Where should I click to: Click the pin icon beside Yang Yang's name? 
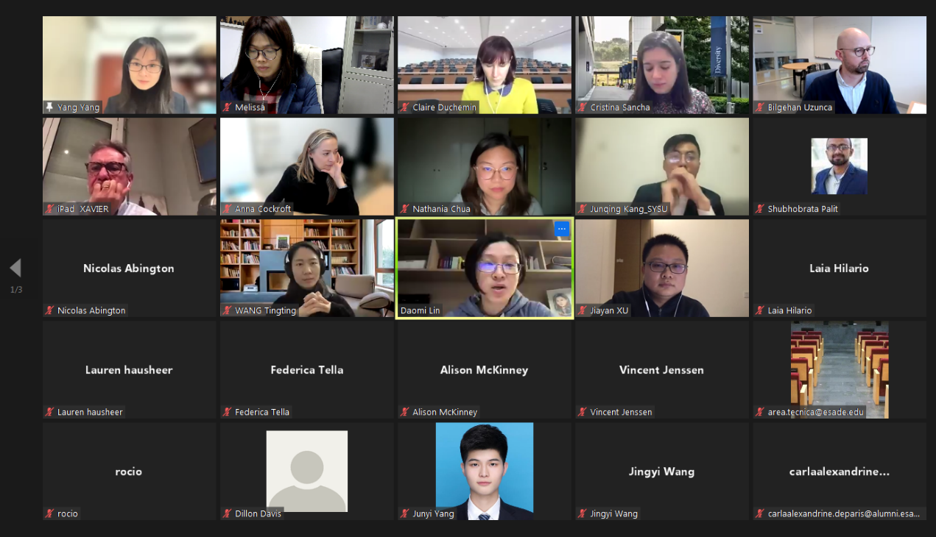(x=49, y=107)
